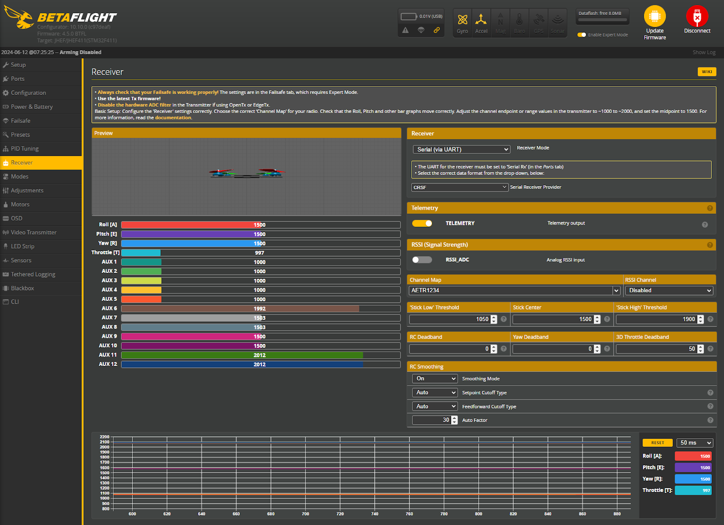Click the help icon next to Telemetry
This screenshot has height=525, width=724.
tap(710, 208)
